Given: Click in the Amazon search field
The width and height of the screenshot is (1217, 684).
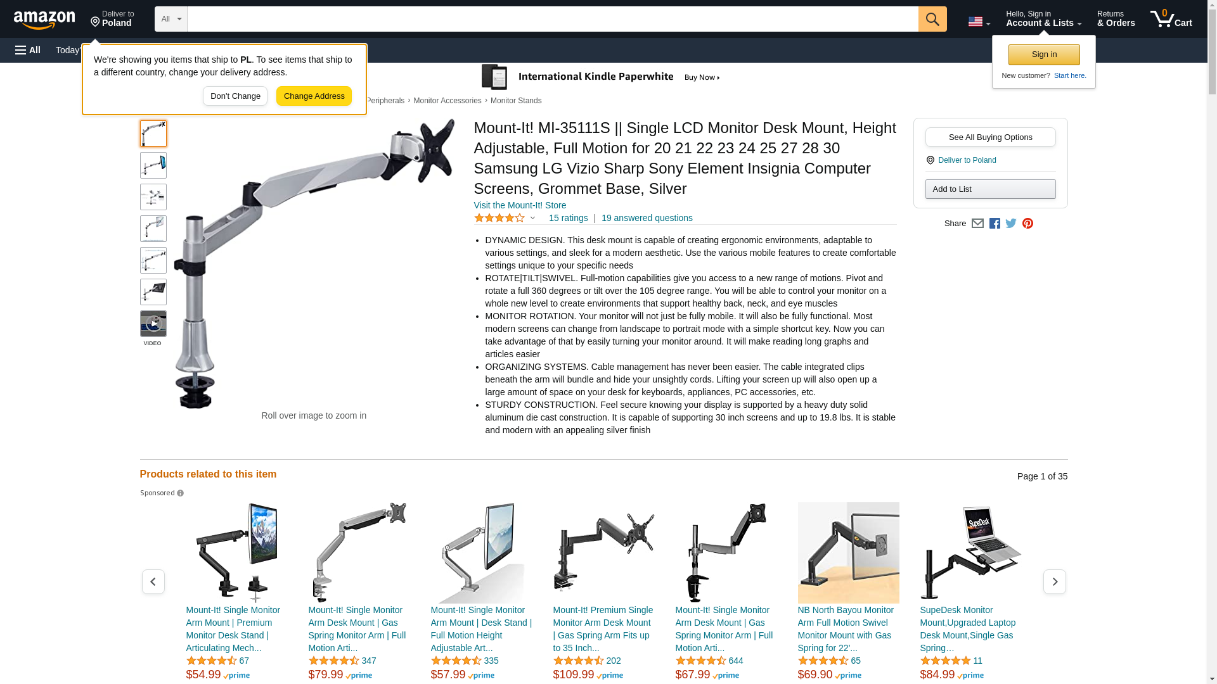Looking at the screenshot, I should pyautogui.click(x=553, y=19).
